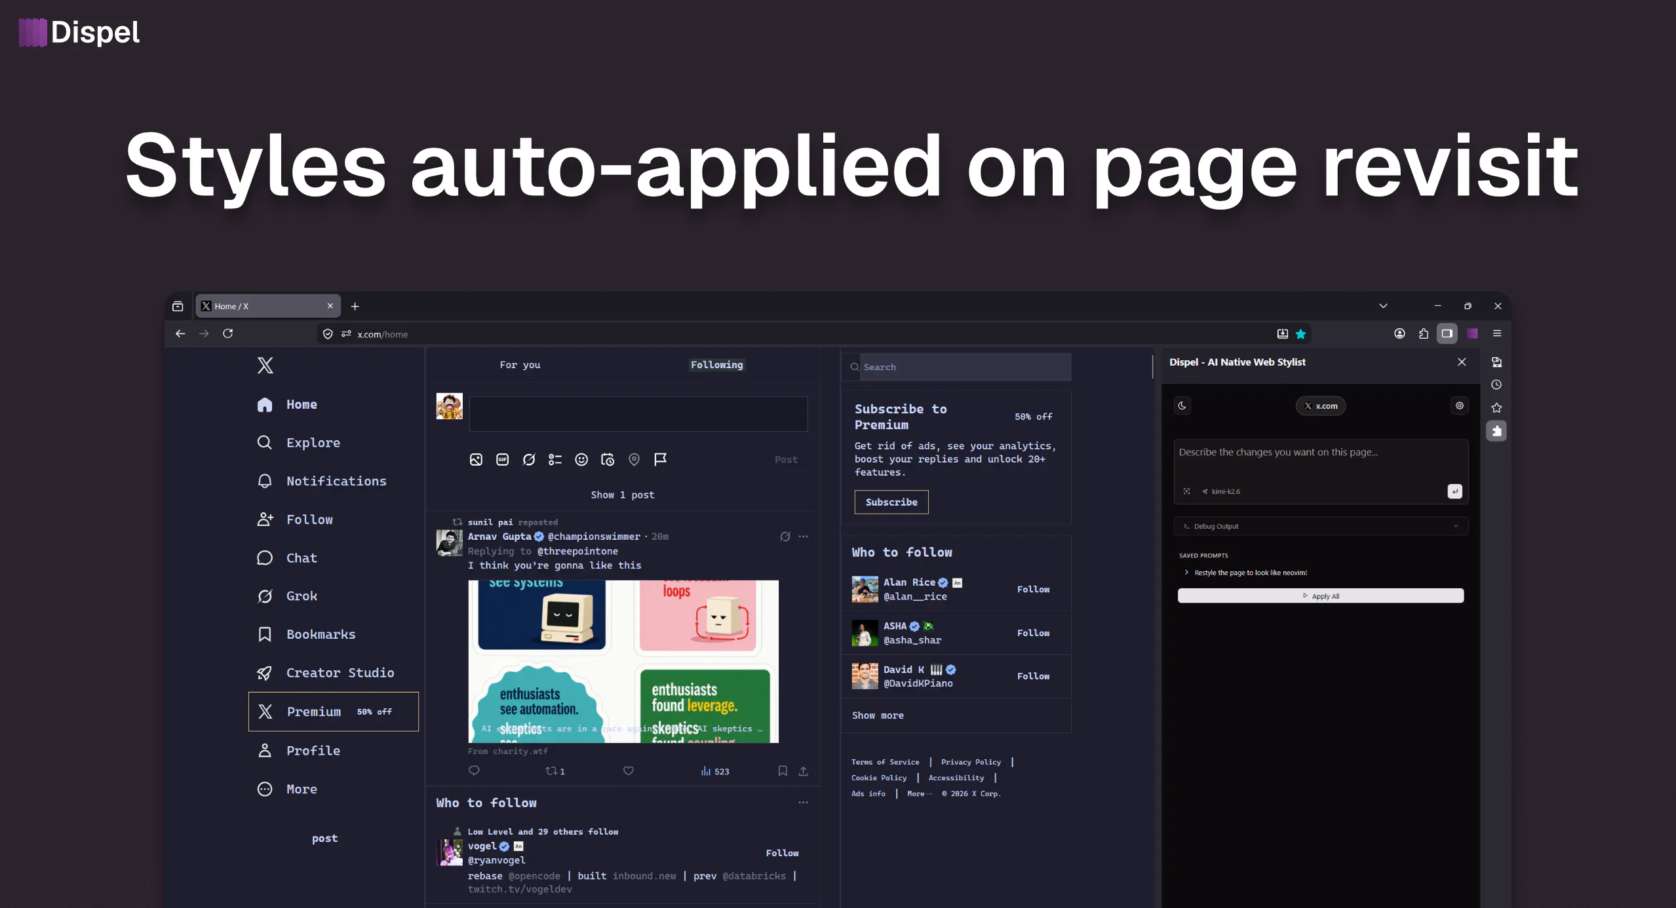The height and width of the screenshot is (908, 1676).
Task: Open the emoji picker in composer
Action: [581, 460]
